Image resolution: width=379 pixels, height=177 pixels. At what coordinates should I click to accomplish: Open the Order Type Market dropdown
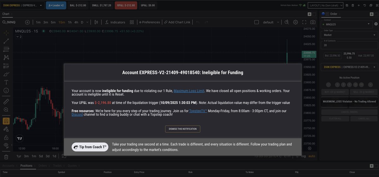click(x=349, y=35)
